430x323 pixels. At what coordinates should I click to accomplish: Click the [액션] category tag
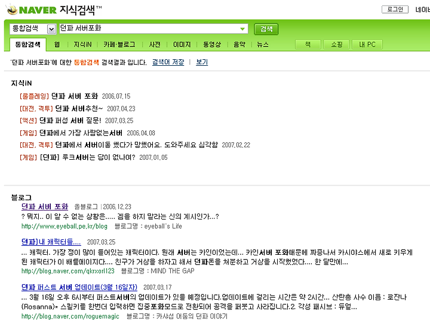click(x=28, y=121)
